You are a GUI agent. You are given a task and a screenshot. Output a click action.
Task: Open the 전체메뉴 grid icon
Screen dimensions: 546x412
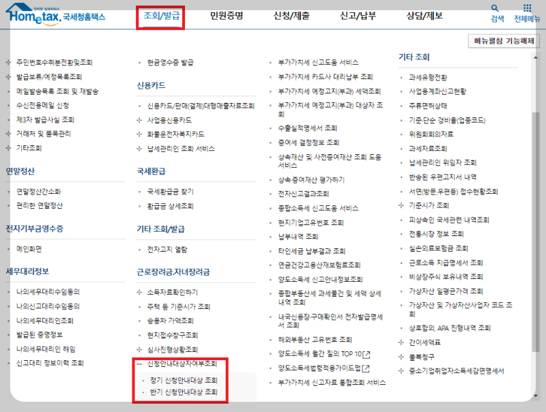[527, 8]
